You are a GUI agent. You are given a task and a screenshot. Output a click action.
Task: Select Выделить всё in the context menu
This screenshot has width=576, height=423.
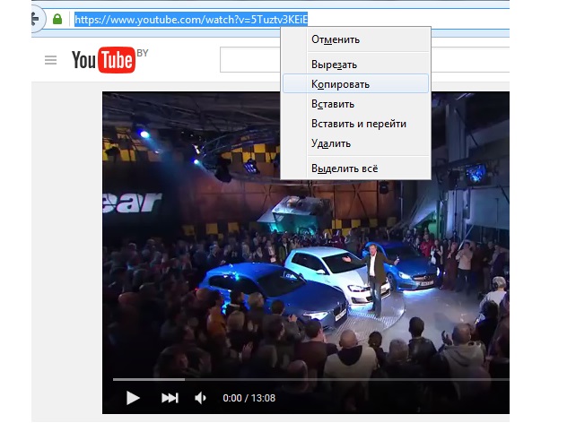coord(355,168)
